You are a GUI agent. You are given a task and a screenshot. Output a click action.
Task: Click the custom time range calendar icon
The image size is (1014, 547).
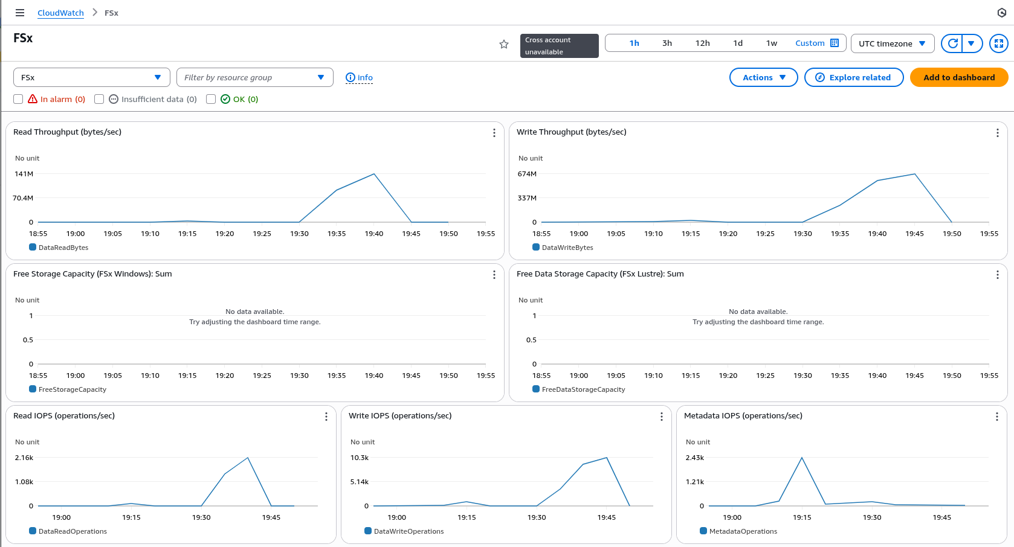tap(835, 43)
